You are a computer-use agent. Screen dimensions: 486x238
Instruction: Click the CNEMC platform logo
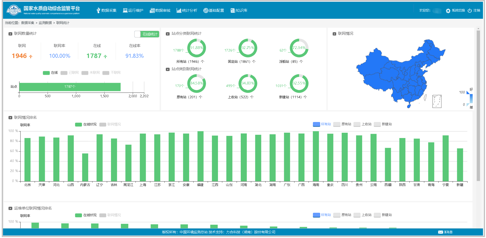[14, 10]
